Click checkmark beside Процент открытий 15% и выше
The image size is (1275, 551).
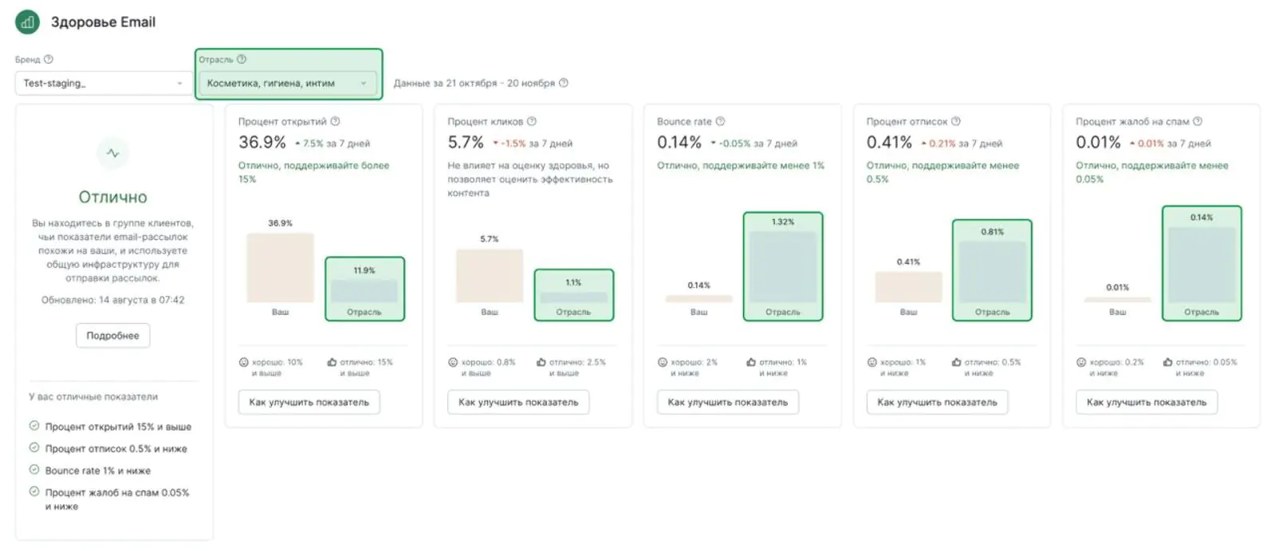[x=34, y=426]
